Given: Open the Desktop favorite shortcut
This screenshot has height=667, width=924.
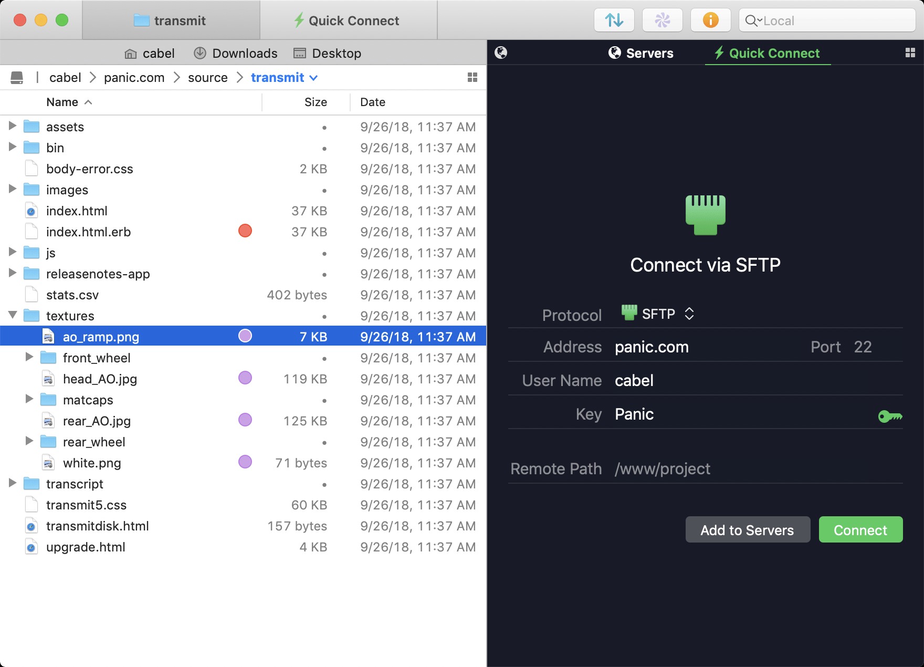Looking at the screenshot, I should (327, 53).
